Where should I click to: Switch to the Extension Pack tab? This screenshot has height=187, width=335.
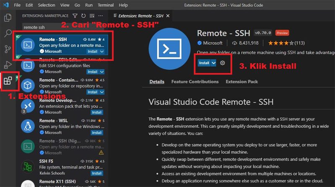[242, 82]
